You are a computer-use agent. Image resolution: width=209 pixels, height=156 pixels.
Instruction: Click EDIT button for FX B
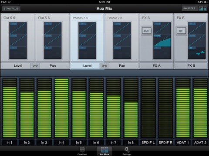181,31
